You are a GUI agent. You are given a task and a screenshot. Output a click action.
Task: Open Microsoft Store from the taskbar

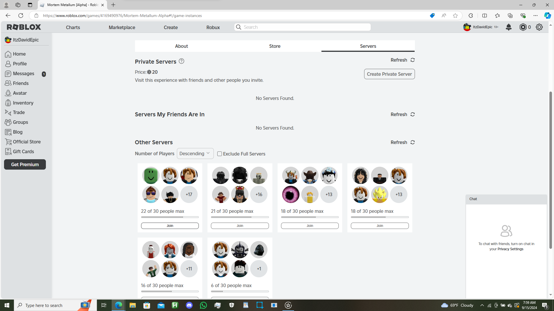(x=147, y=305)
